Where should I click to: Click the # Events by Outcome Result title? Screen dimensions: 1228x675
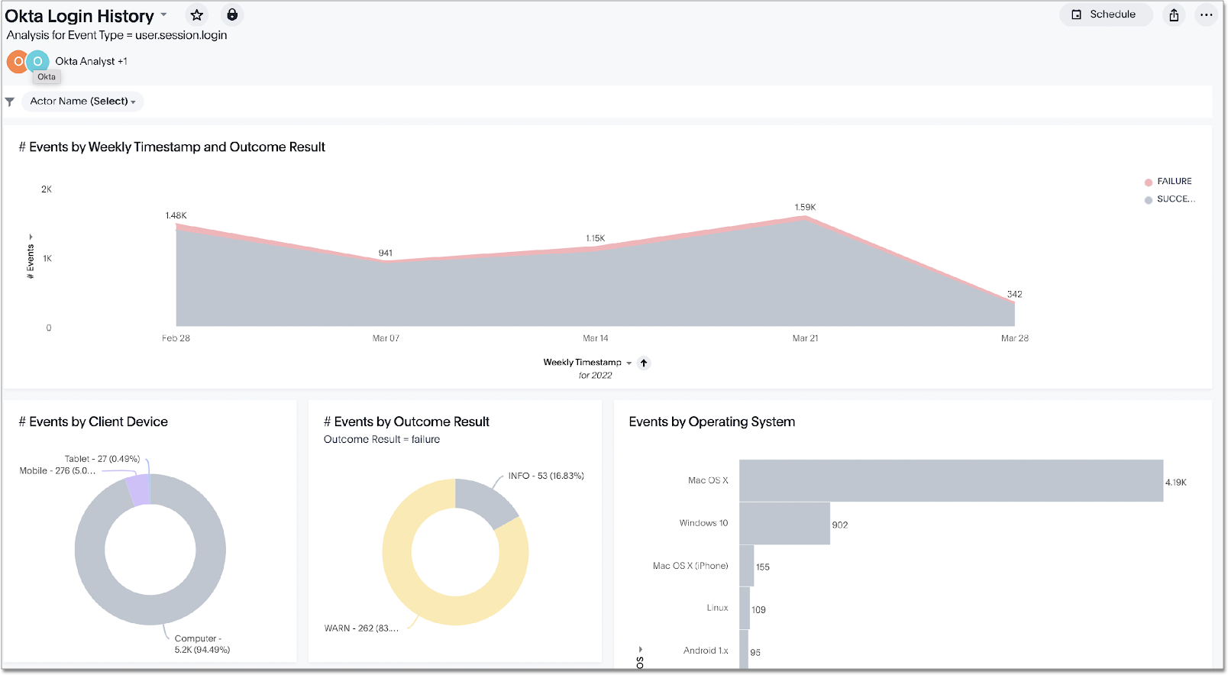click(406, 421)
